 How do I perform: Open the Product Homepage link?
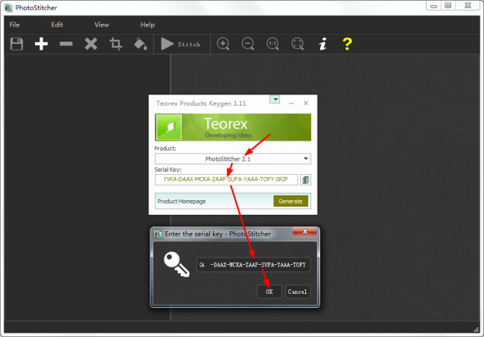click(182, 202)
